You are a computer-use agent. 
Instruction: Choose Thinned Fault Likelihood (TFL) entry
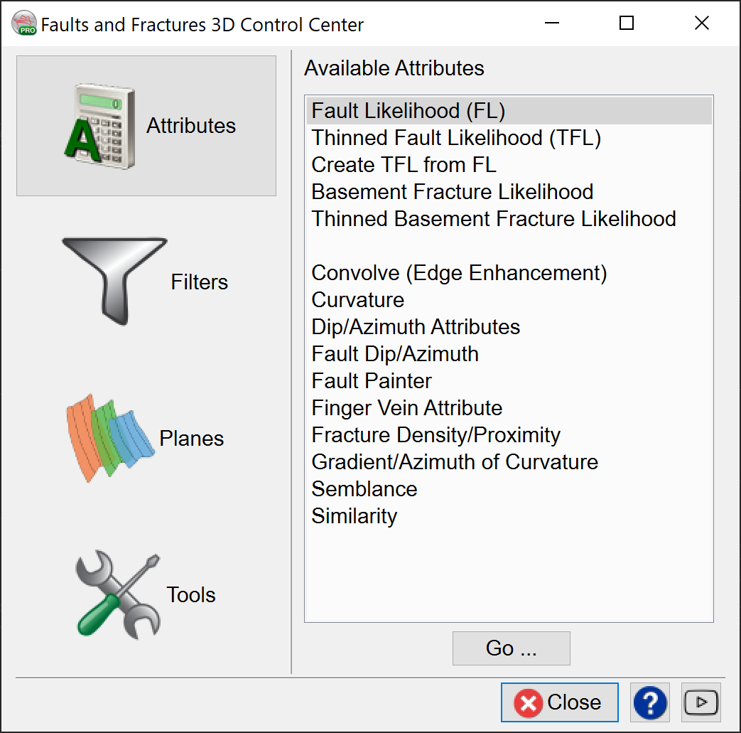tap(456, 138)
